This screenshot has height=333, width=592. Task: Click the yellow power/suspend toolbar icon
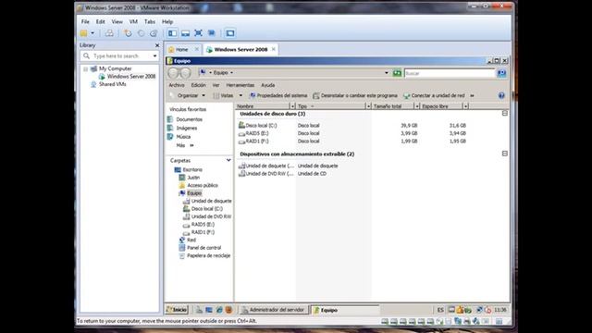tap(84, 33)
